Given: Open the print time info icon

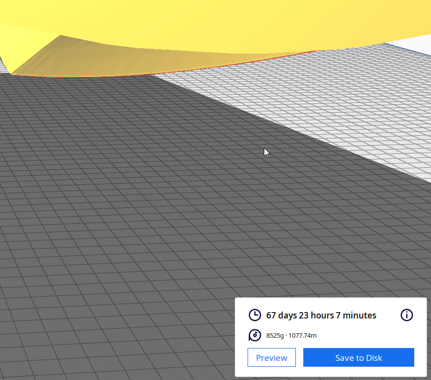Looking at the screenshot, I should 406,315.
